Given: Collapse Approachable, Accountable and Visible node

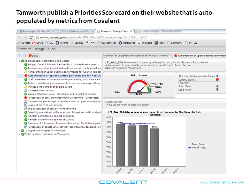Looking at the screenshot, I should pos(19,61).
